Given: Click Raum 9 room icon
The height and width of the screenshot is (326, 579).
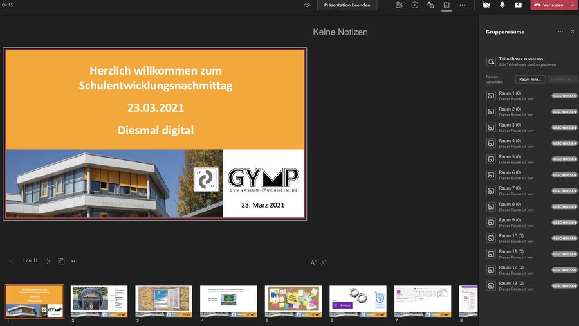Looking at the screenshot, I should click(x=491, y=222).
